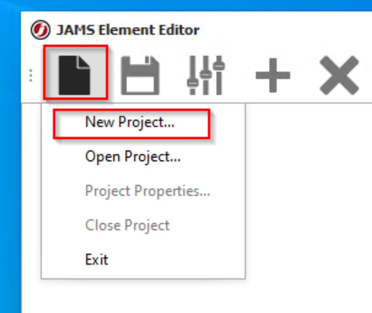Select the Project Properties... menu item

click(147, 191)
